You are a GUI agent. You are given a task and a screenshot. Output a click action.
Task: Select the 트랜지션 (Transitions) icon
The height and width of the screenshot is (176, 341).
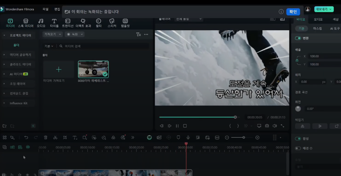68,23
